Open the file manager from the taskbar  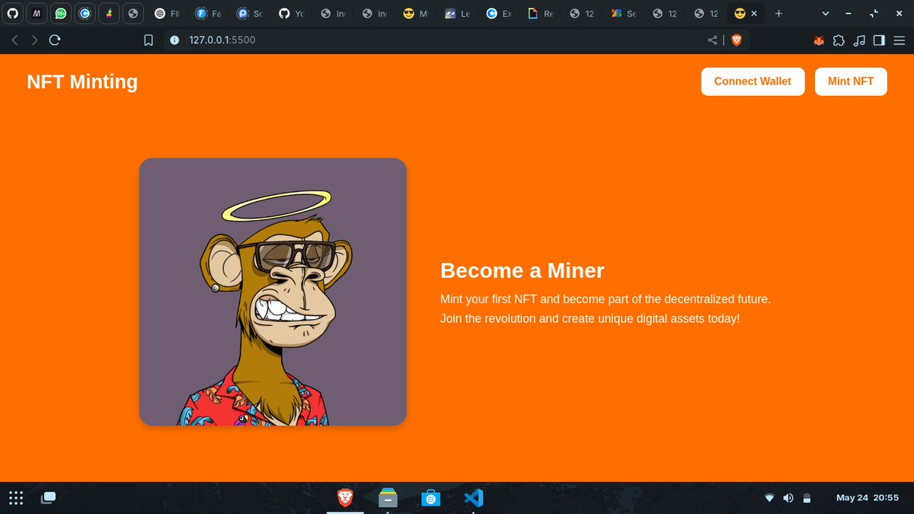(x=388, y=498)
